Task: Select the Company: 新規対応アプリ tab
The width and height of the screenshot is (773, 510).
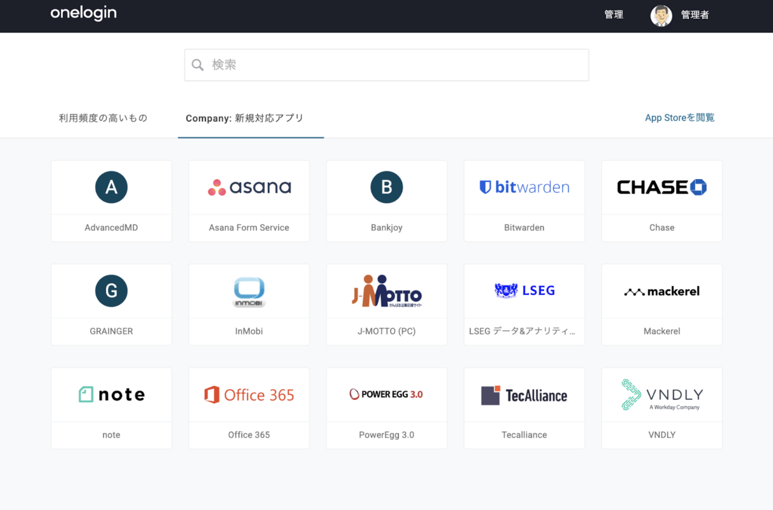Action: 245,118
